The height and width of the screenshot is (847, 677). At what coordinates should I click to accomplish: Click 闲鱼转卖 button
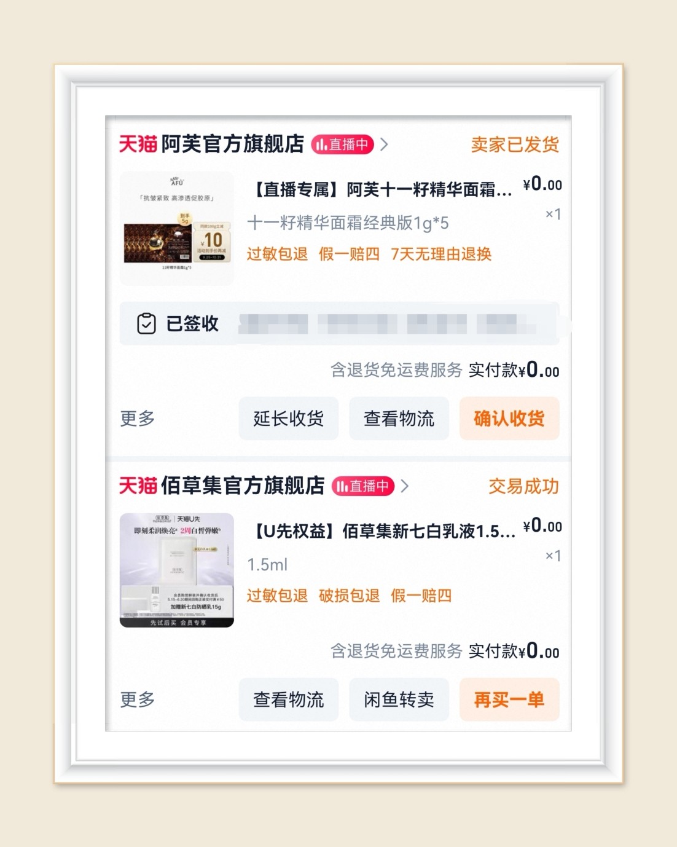[x=399, y=699]
